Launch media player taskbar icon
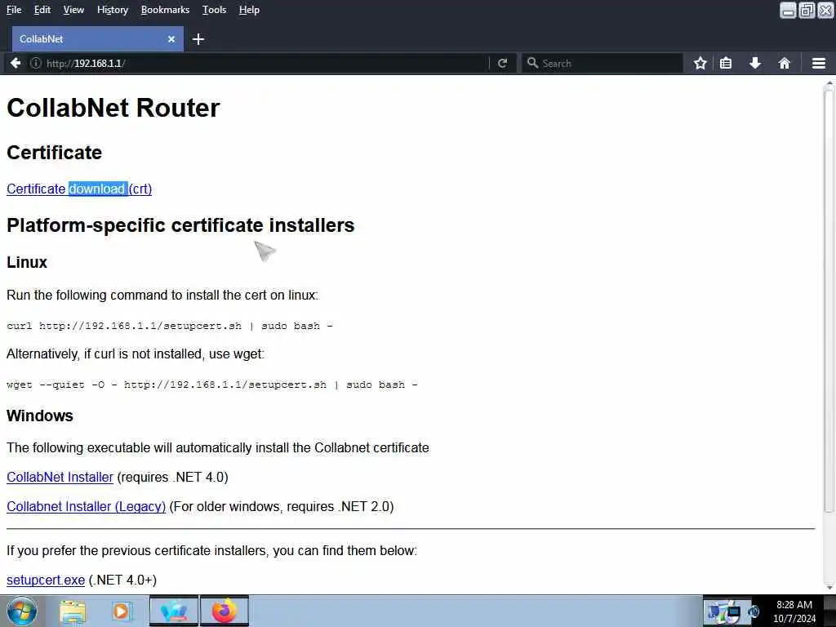The image size is (836, 627). click(122, 611)
